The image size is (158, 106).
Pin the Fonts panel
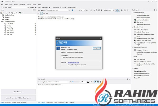tap(33, 10)
